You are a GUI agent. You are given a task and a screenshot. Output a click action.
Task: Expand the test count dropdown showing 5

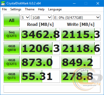[x=25, y=18]
